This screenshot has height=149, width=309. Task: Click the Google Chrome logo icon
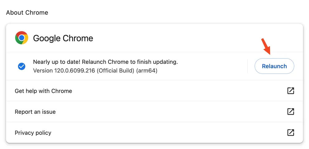[x=22, y=38]
